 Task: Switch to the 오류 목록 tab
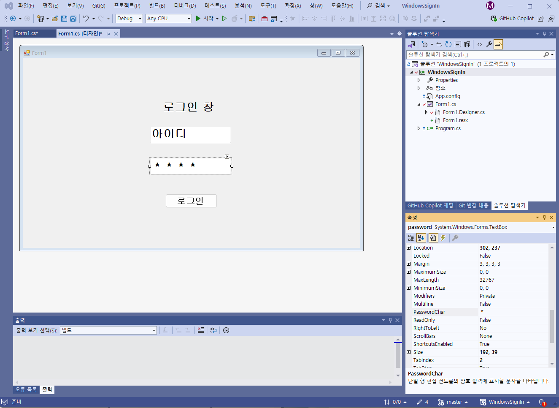[x=26, y=389]
